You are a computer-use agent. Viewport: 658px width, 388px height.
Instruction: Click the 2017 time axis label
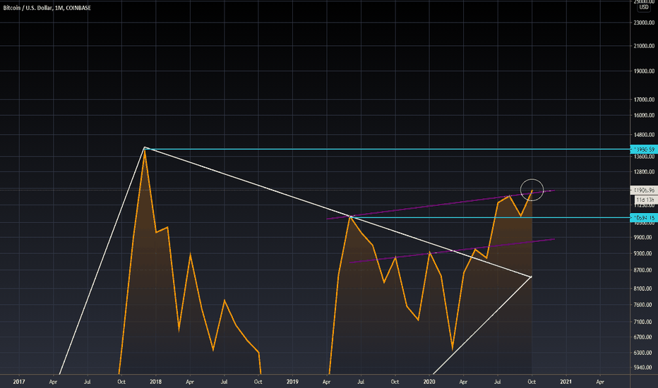[x=19, y=382]
